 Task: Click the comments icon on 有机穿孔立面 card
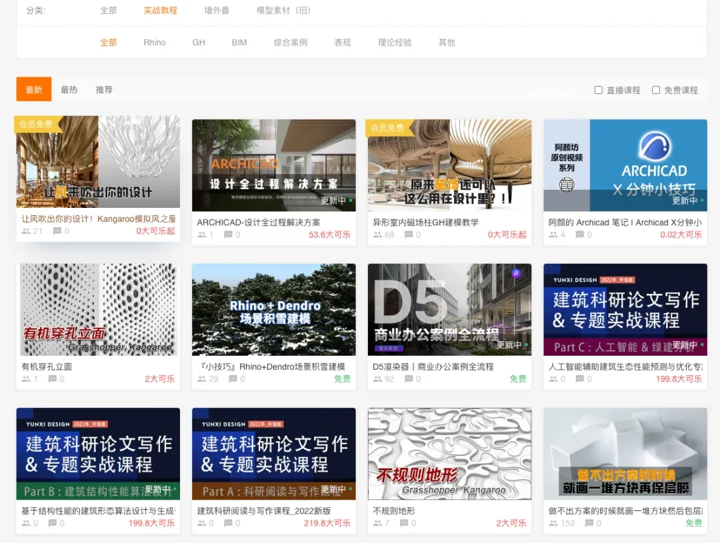click(x=53, y=378)
